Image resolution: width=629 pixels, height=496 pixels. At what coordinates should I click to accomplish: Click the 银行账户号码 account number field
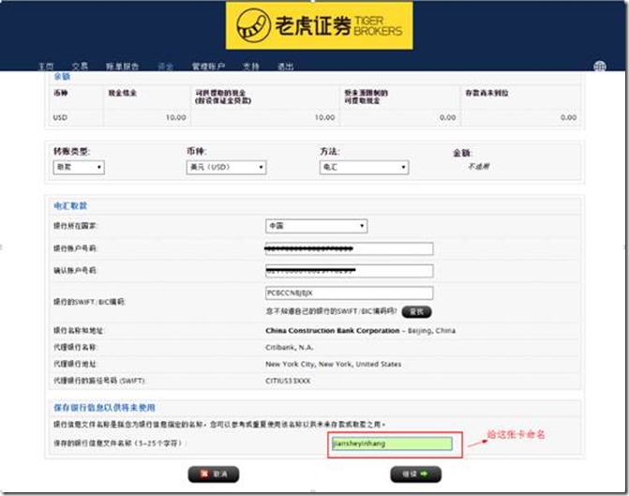coord(349,248)
